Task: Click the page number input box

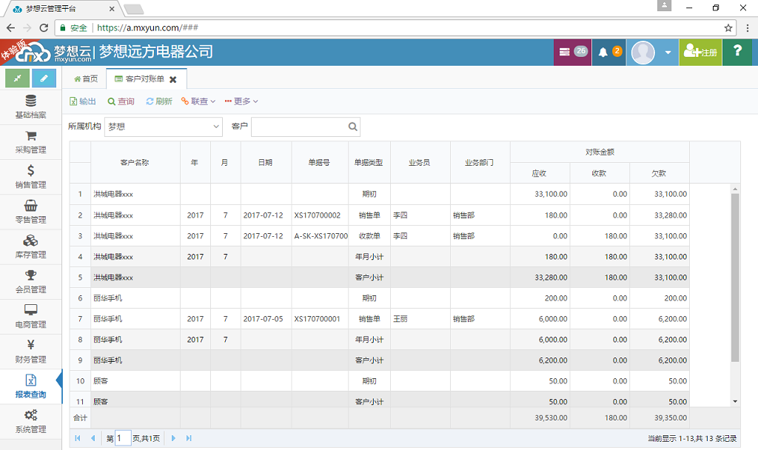Action: coord(123,438)
